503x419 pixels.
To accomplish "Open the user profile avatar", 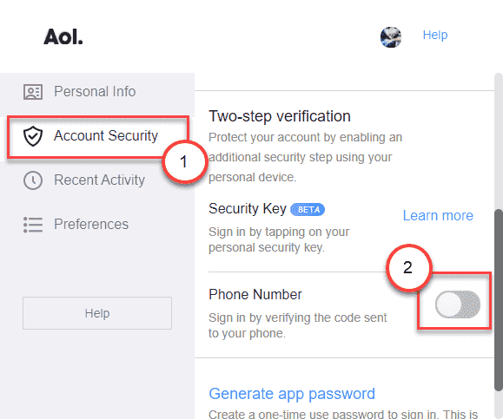I will tap(391, 37).
